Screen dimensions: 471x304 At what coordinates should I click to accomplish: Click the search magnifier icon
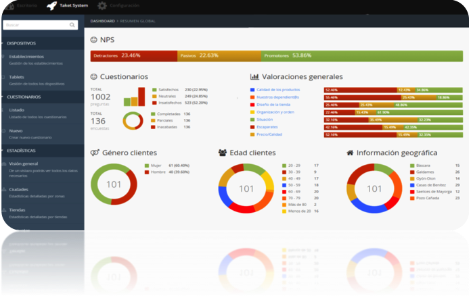click(x=74, y=25)
